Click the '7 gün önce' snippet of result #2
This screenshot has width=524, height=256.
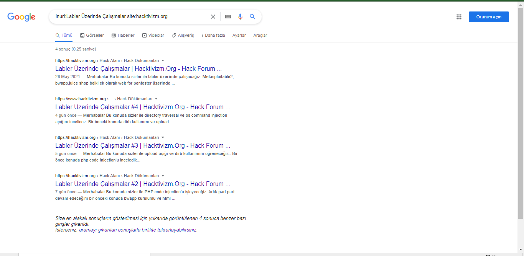(x=66, y=192)
